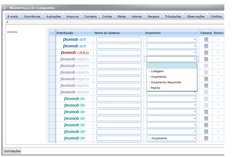The height and width of the screenshot is (157, 235).
Task: Open Campos icon in second Promob arch row
Action: 206,46
